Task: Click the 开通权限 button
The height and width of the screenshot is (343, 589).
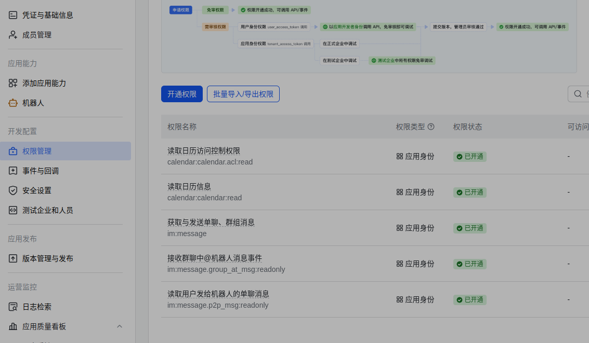Action: pos(182,94)
